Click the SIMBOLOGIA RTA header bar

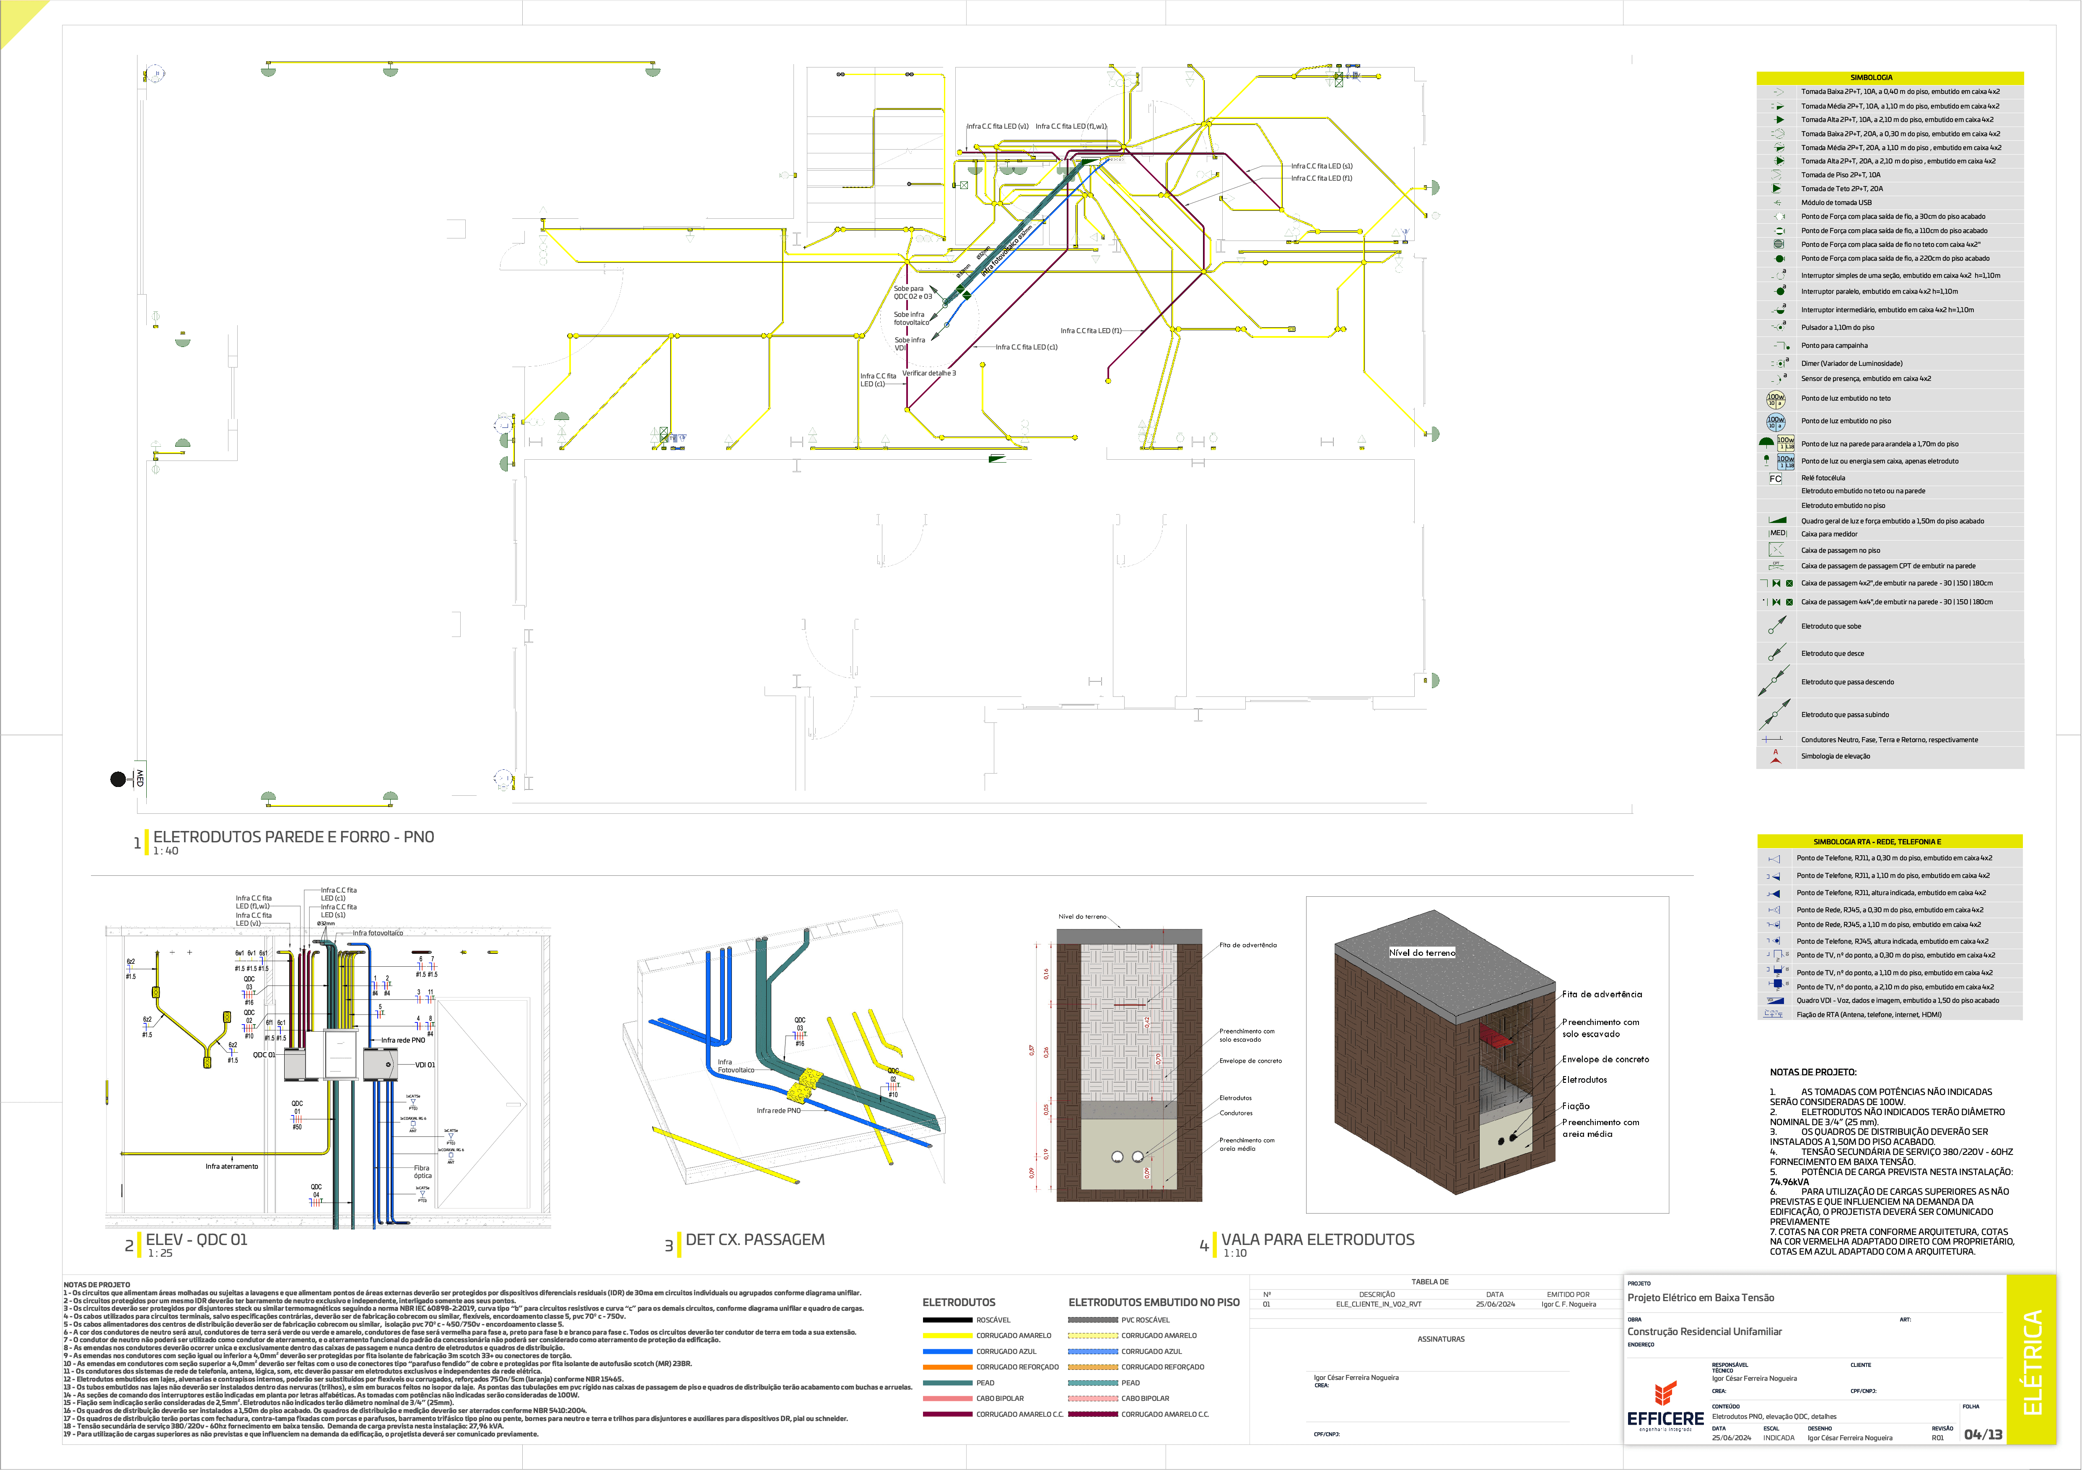coord(1890,841)
